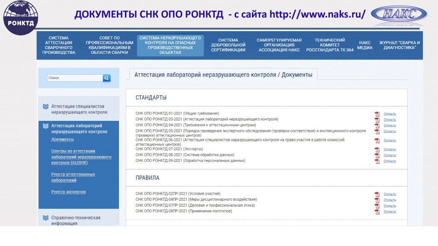Click the Аттестация лабораторий / Документы tab heading
The image size is (438, 246).
[x=223, y=74]
